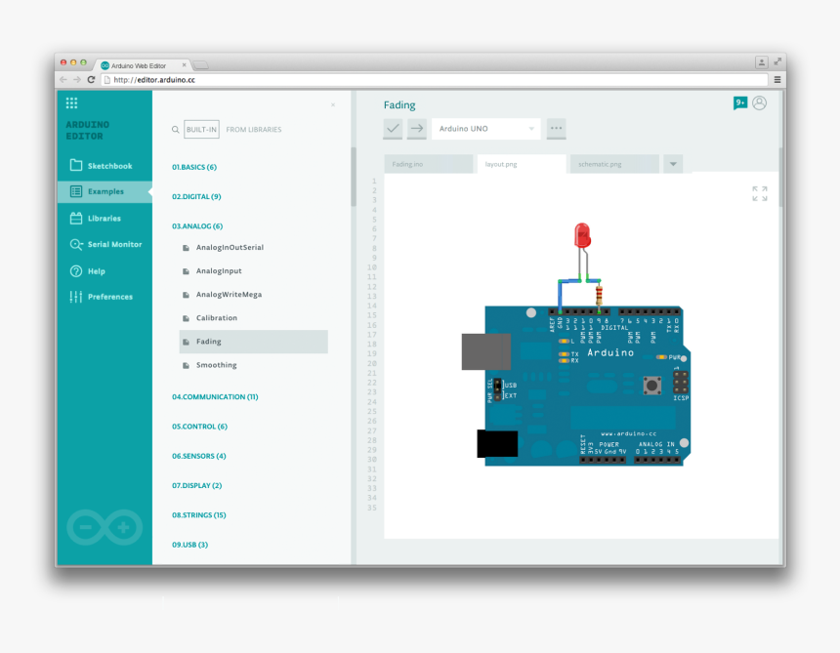Screen dimensions: 840x653
Task: Expand the 09.USB (3) category
Action: (x=189, y=545)
